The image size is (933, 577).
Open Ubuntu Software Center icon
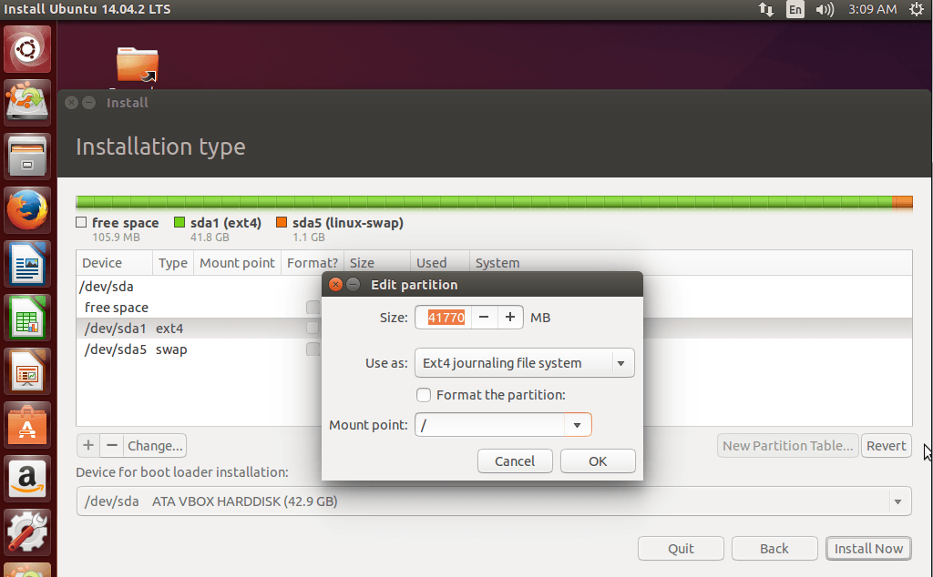coord(29,424)
